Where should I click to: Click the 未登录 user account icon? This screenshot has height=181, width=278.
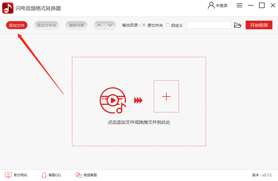pyautogui.click(x=211, y=5)
